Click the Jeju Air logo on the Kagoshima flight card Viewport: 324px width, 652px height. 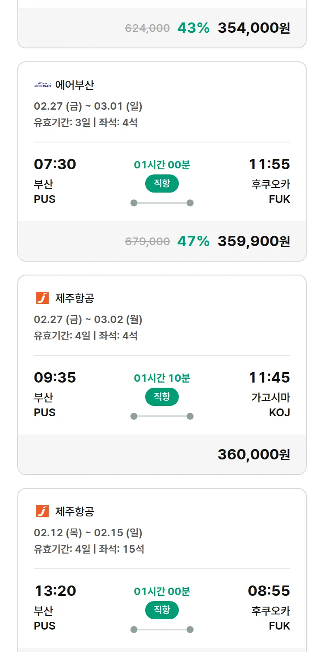point(42,298)
